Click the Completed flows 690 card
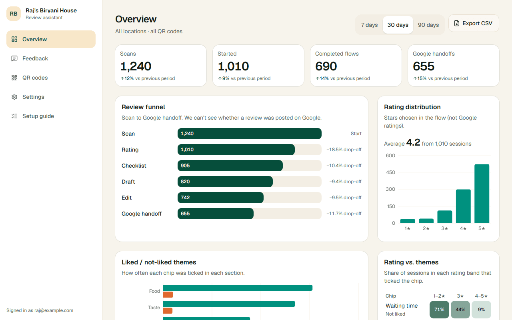This screenshot has width=512, height=320. 356,66
